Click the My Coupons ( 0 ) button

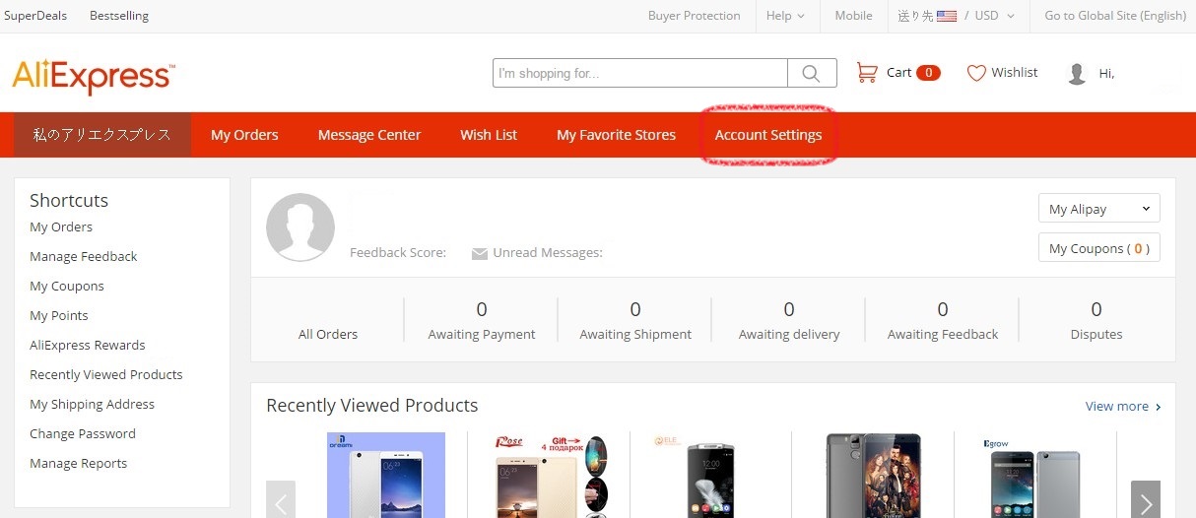click(1099, 248)
